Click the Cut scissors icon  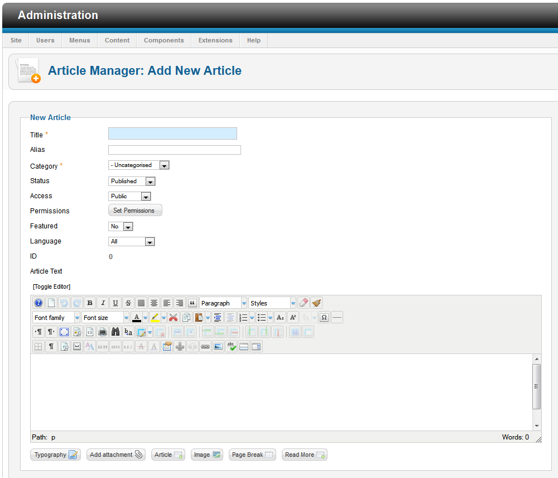173,318
